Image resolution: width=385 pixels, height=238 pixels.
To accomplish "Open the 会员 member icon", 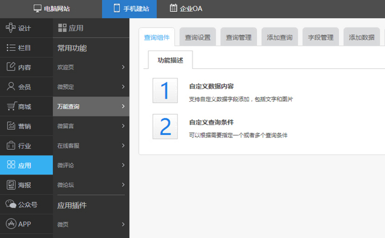I will click(11, 87).
